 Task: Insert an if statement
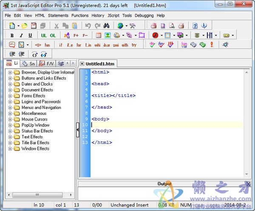point(61,45)
